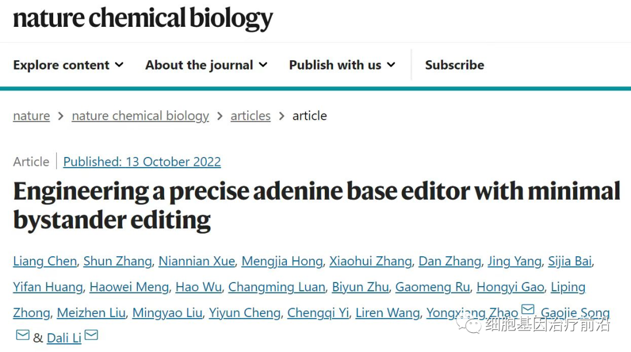
Task: Click envelope icon next to Yongxiang Zhao
Action: [528, 310]
